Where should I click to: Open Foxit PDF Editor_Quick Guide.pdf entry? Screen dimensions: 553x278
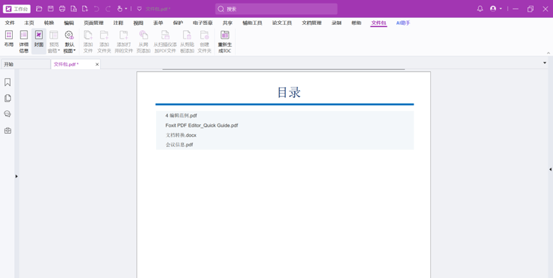(201, 125)
